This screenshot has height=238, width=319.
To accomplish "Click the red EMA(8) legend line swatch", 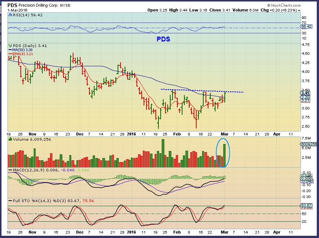I will 10,54.
